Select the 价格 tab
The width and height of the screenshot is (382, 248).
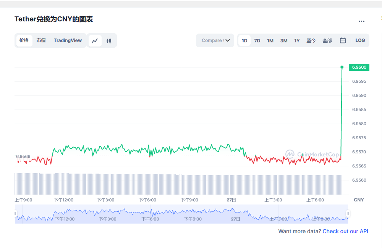(24, 40)
